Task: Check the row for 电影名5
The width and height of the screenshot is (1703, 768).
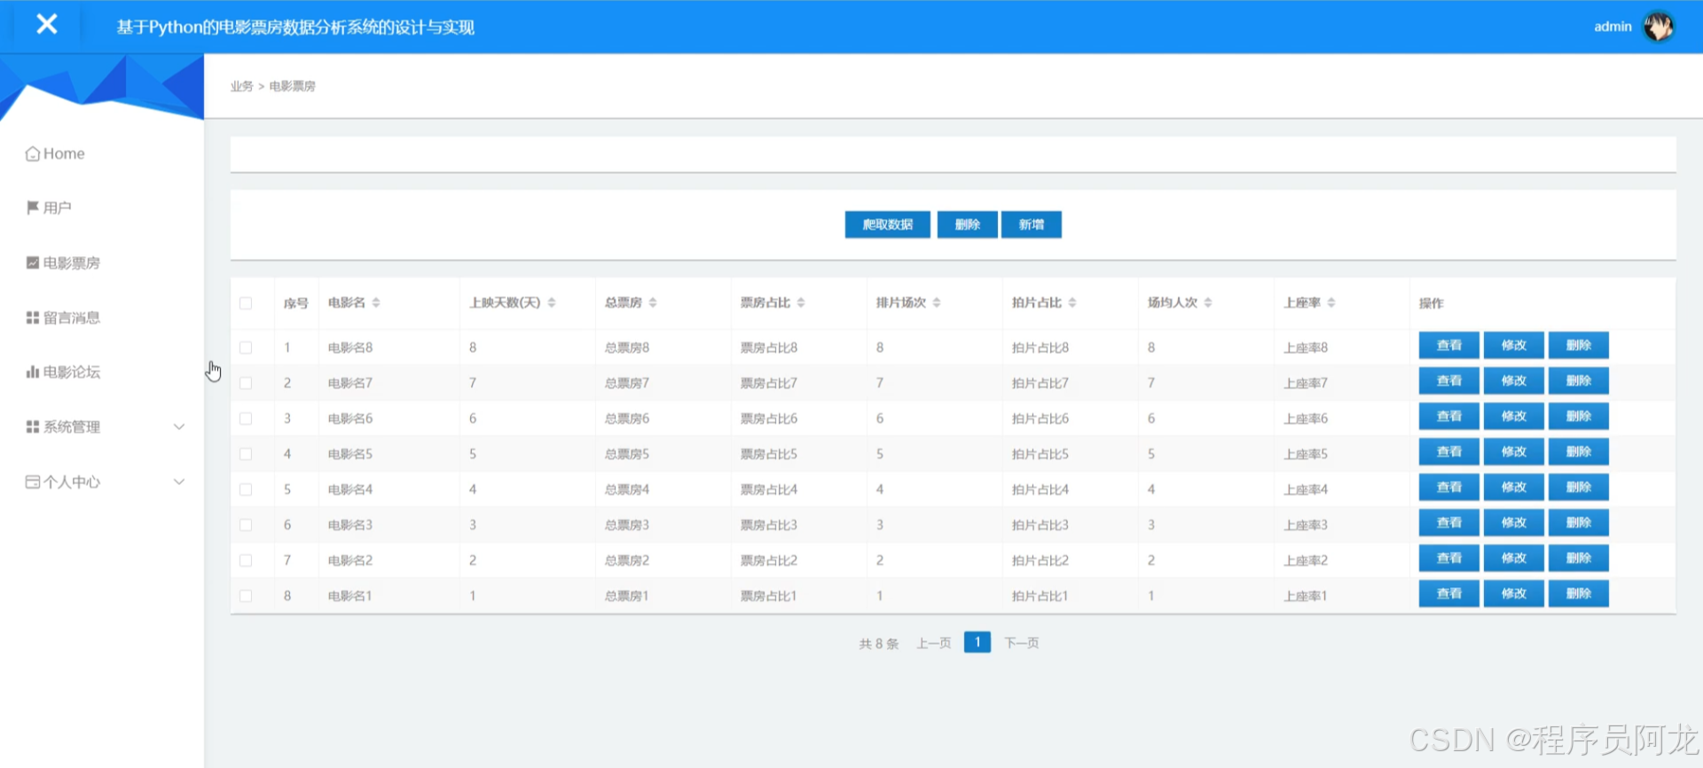Action: 246,454
